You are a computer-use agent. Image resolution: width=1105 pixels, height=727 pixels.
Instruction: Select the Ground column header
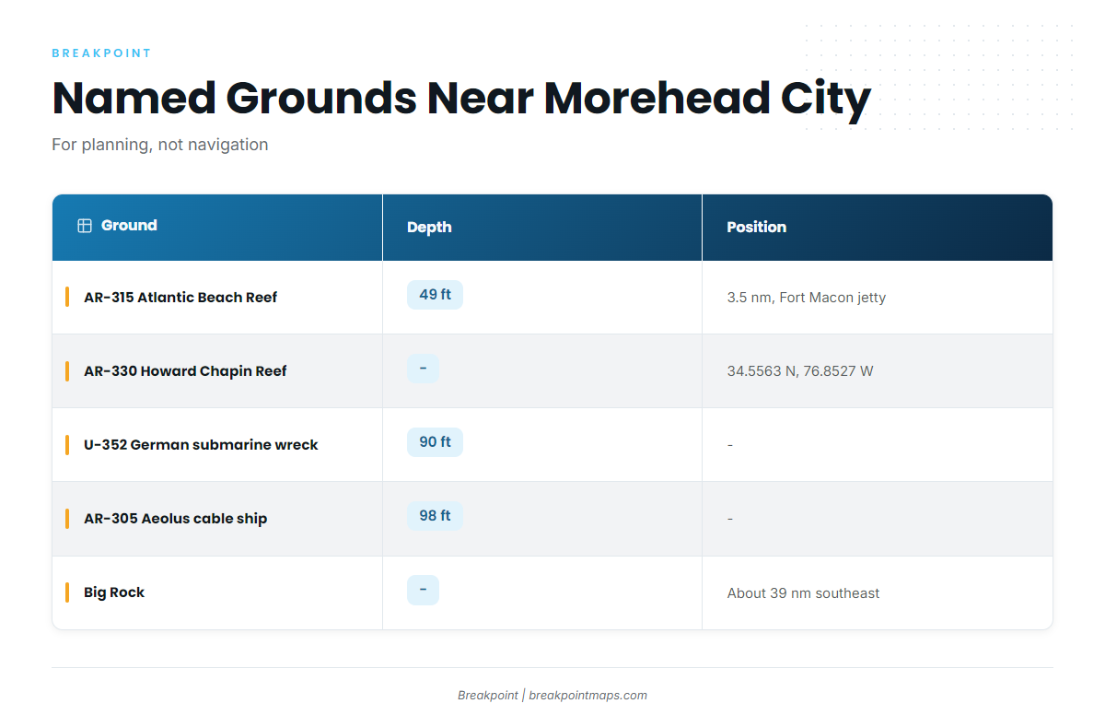217,227
